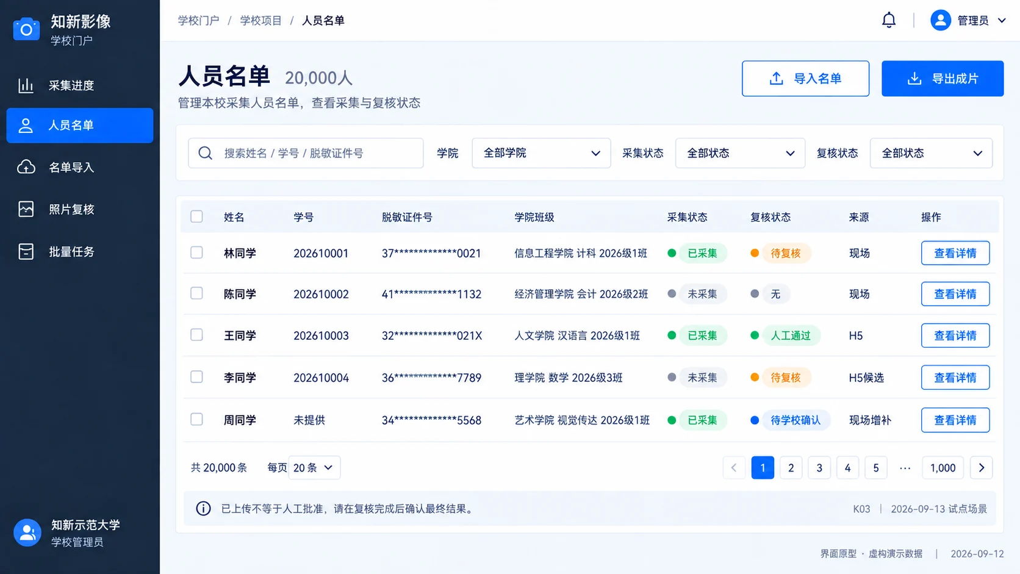The height and width of the screenshot is (574, 1020).
Task: Click 学校项目 breadcrumb
Action: tap(260, 21)
